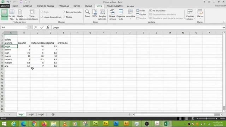Click Organizar todo
The image size is (226, 127).
121,15
